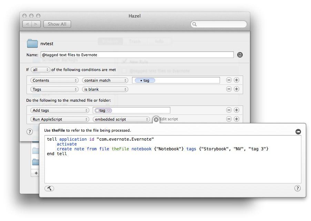Click the rule notes document icon

240,55
